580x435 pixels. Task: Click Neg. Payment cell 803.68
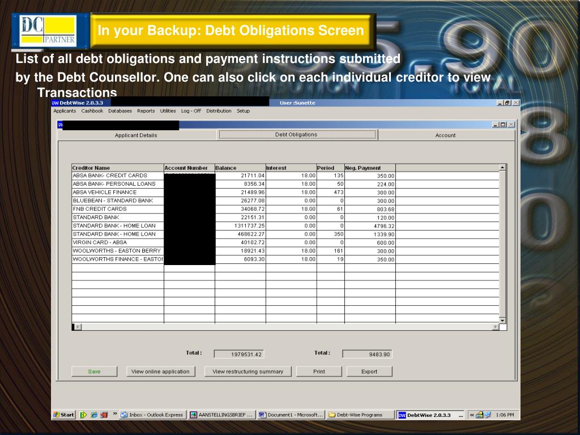tap(370, 210)
